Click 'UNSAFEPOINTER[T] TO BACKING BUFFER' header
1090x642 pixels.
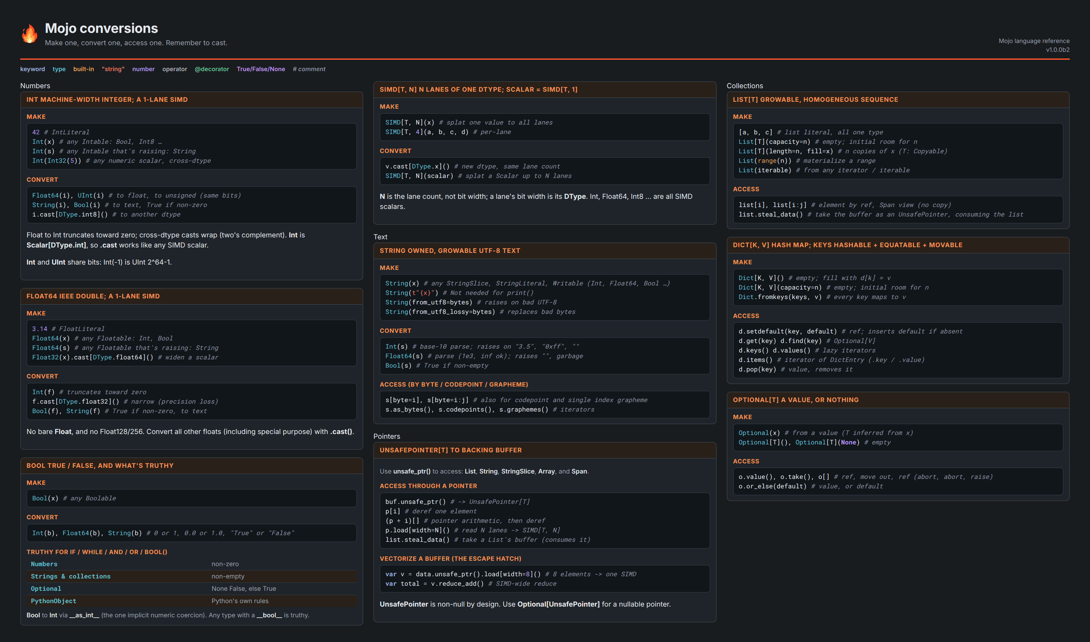[x=545, y=450]
